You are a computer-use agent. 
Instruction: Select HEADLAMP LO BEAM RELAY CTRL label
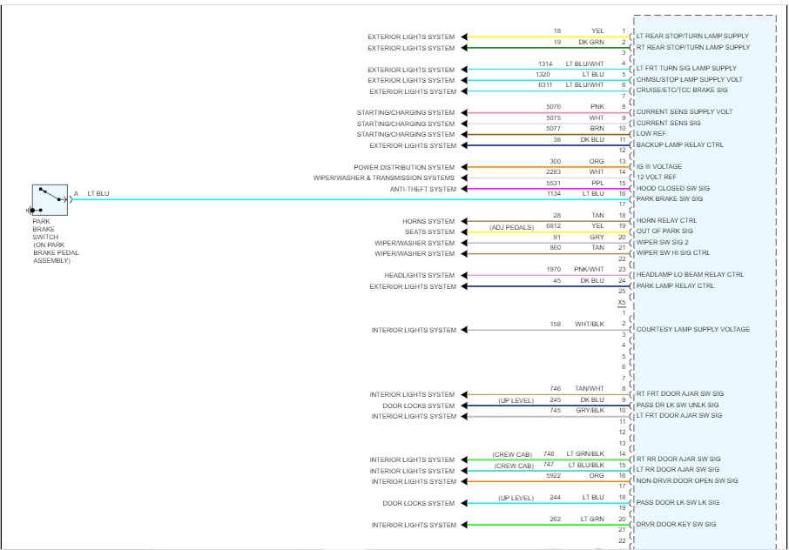[690, 274]
